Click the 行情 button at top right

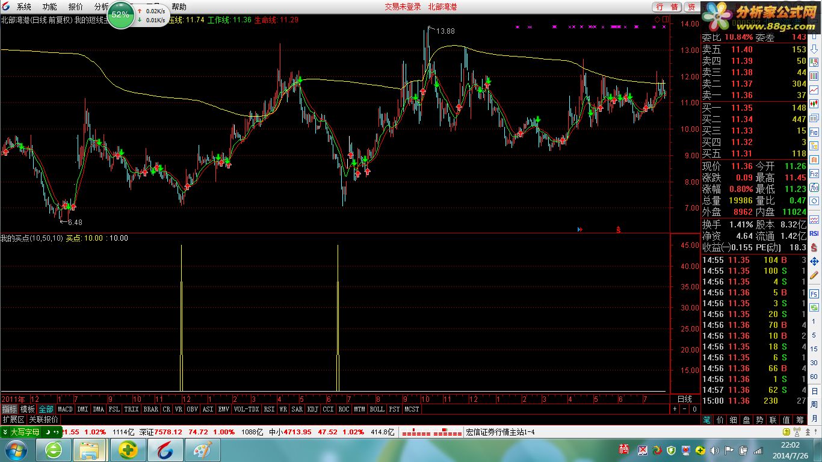(667, 7)
